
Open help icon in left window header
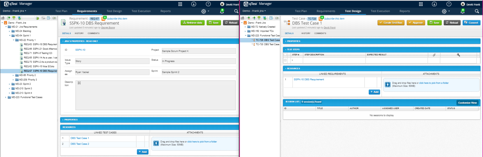tap(208, 4)
